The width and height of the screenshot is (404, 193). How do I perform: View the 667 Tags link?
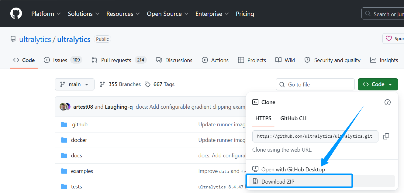(160, 84)
